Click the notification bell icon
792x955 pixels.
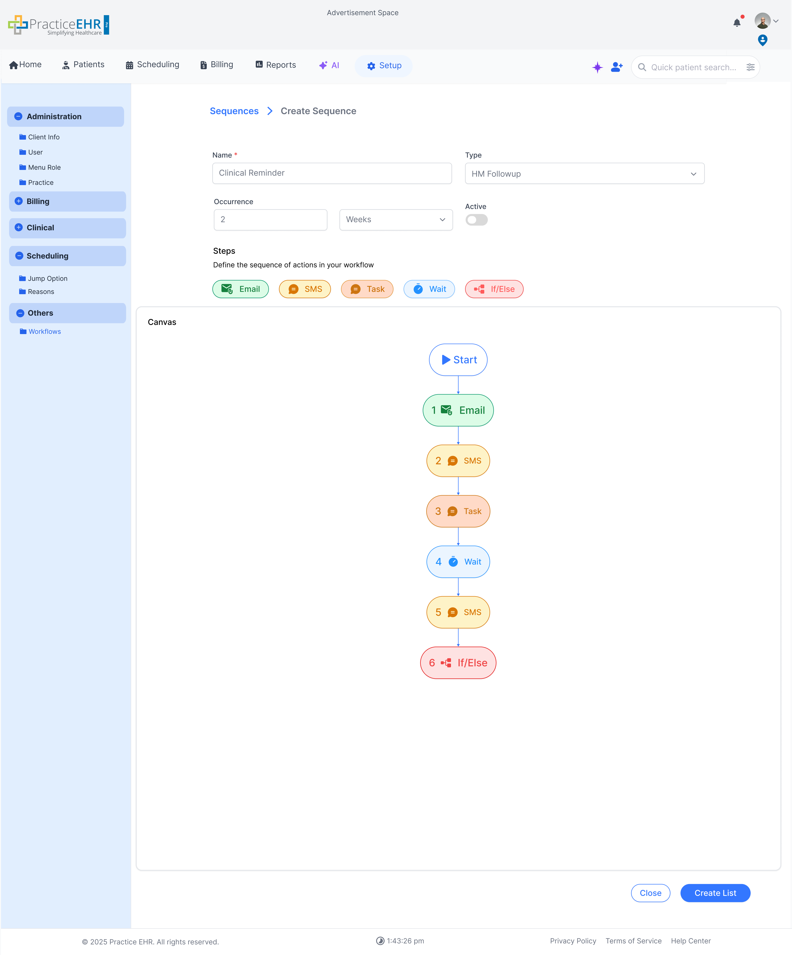point(737,23)
